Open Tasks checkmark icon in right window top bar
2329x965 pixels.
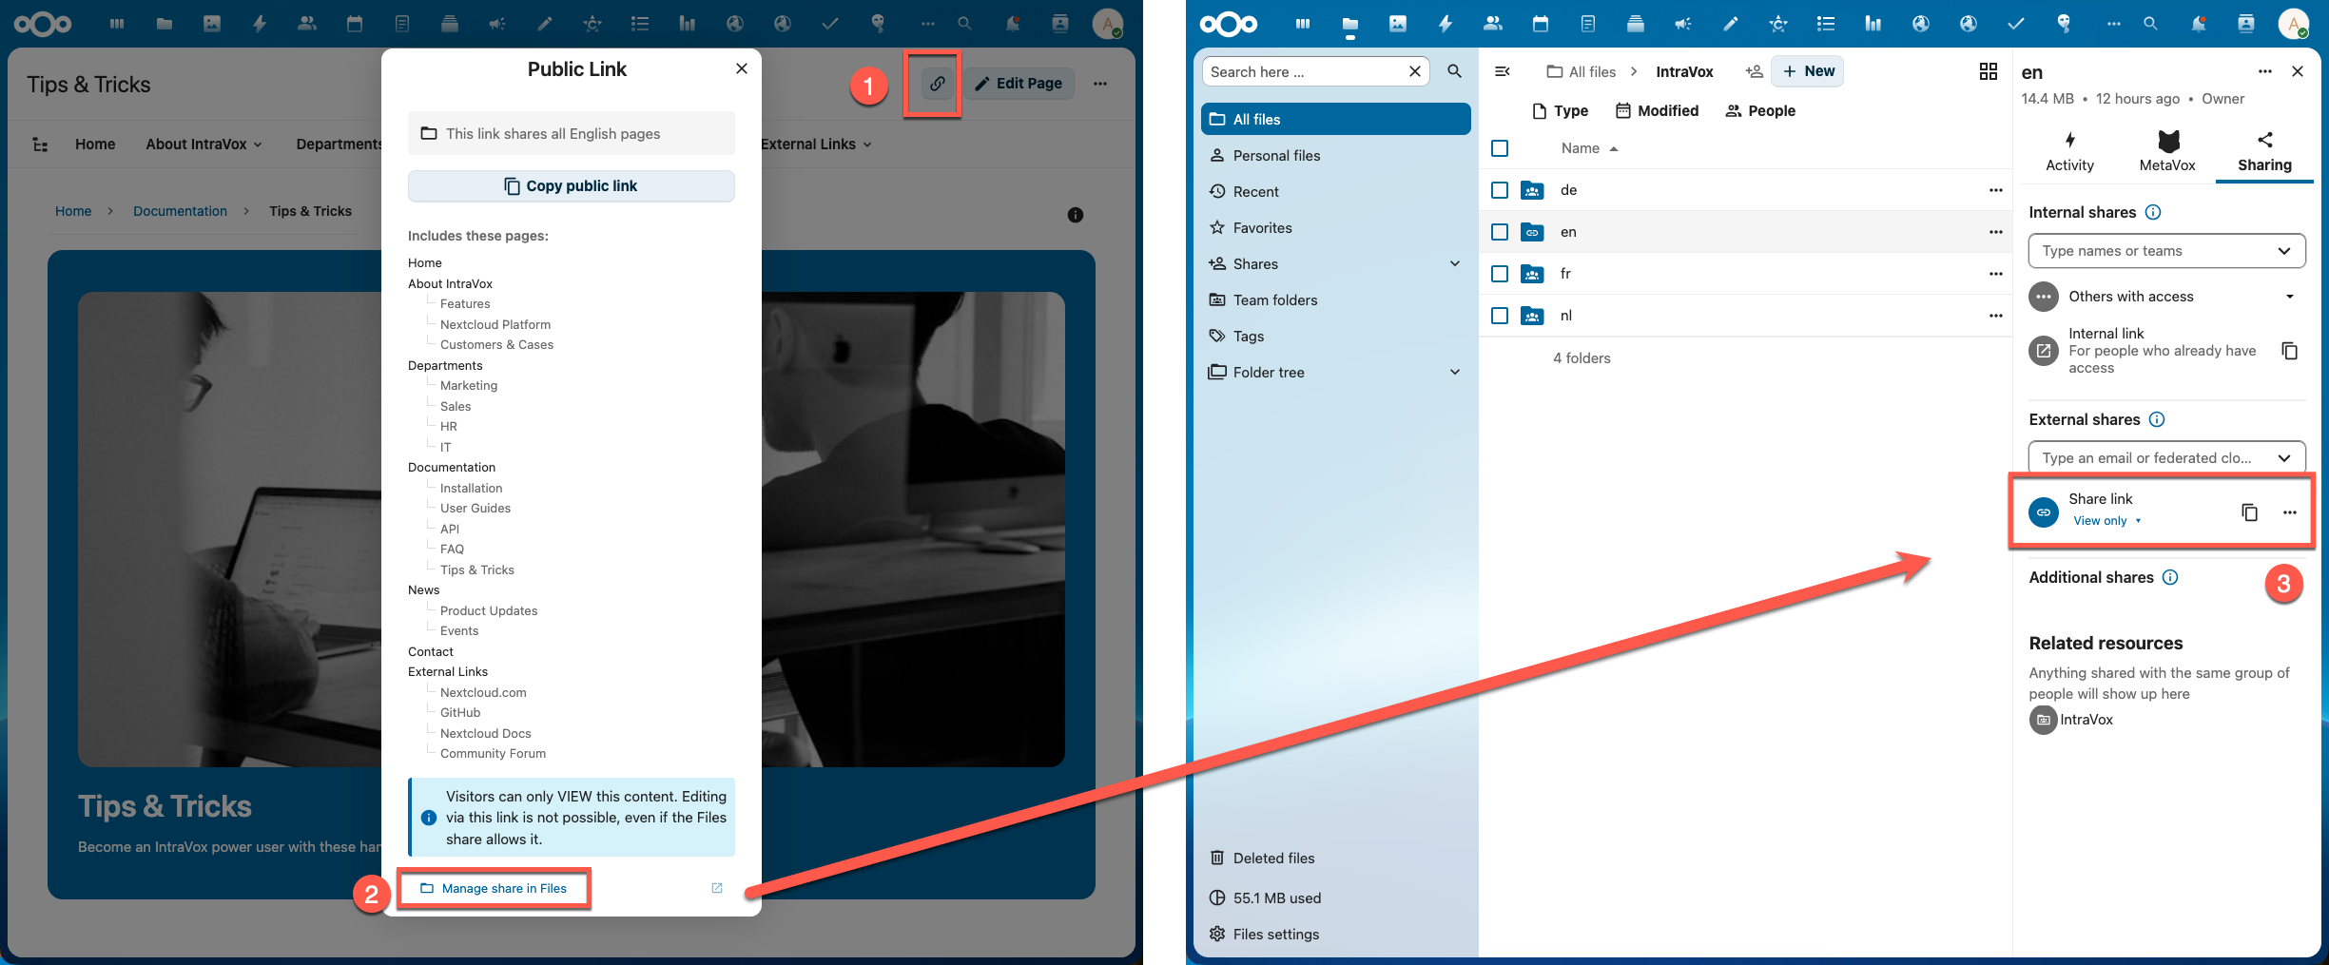tap(2016, 24)
